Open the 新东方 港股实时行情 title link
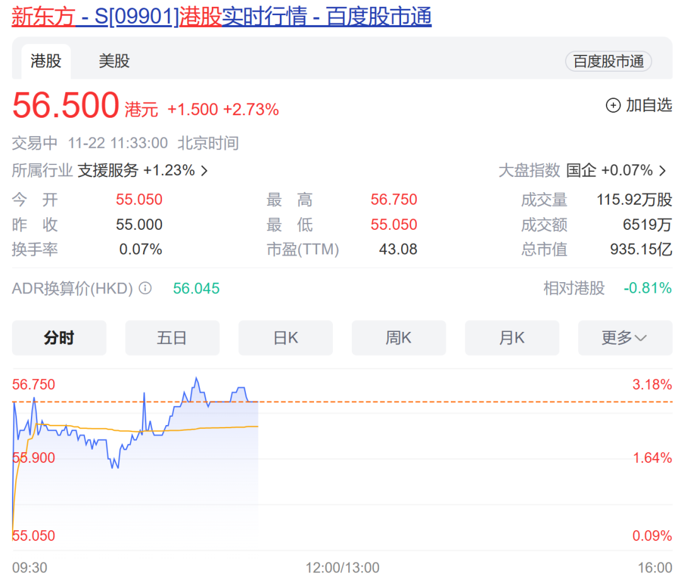 coord(221,16)
